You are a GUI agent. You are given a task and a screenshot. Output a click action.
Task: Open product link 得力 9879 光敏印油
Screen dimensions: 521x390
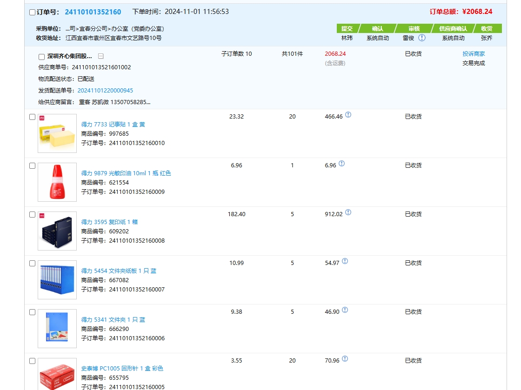[126, 173]
